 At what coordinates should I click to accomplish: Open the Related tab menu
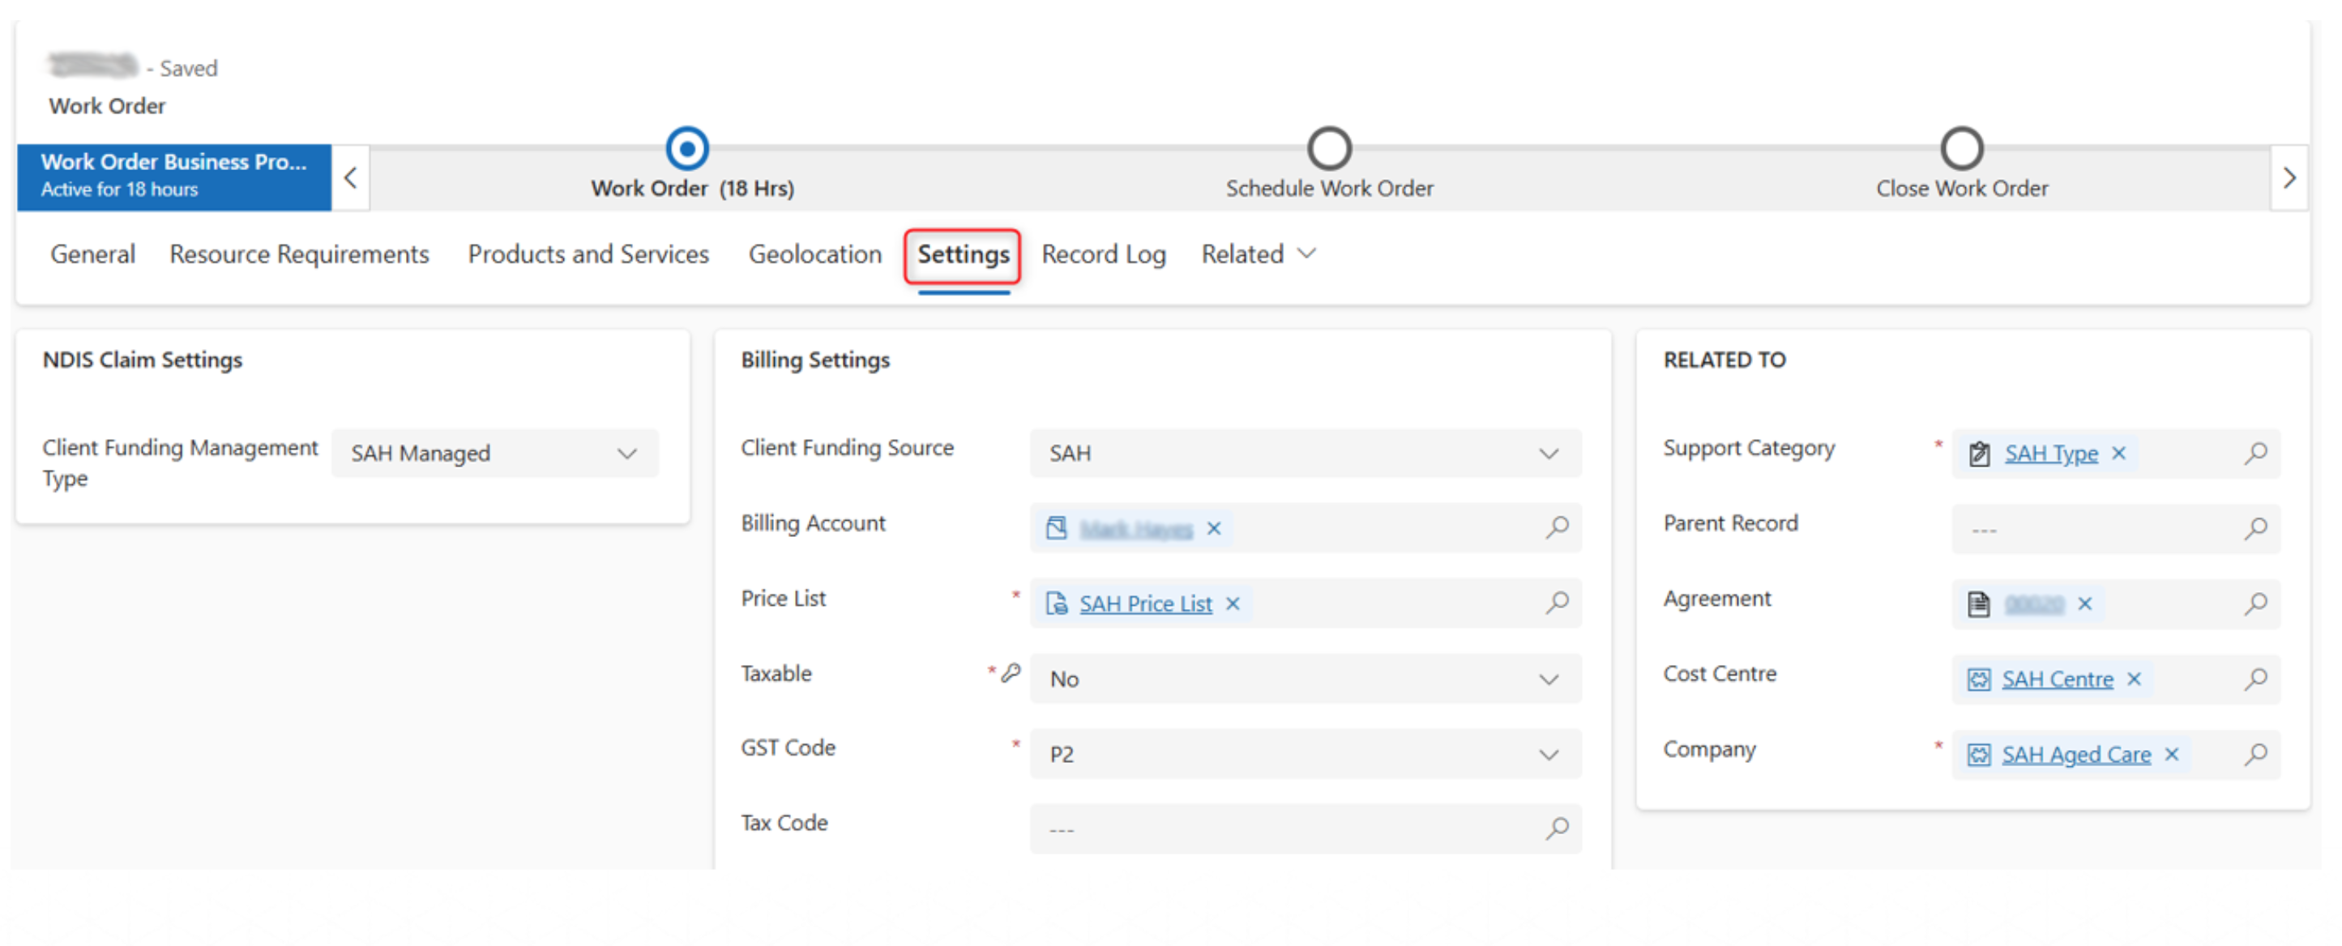click(x=1258, y=254)
